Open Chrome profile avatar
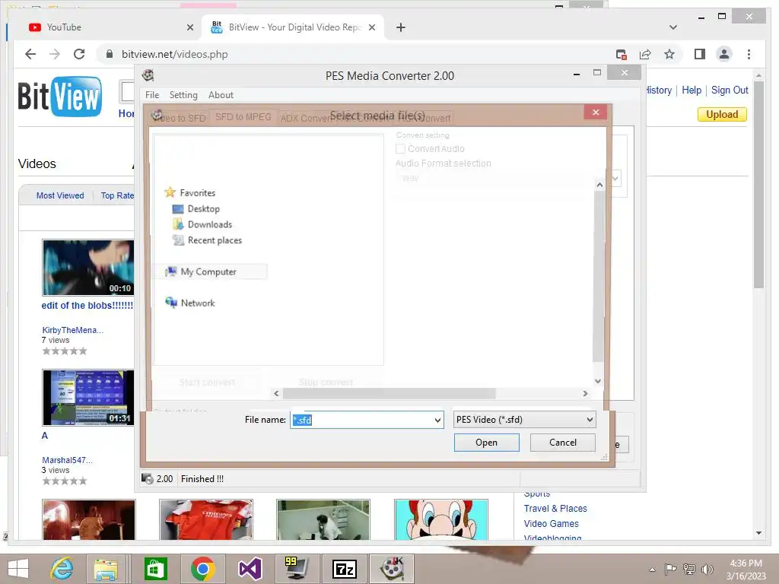Screen dimensions: 779x584 point(724,54)
